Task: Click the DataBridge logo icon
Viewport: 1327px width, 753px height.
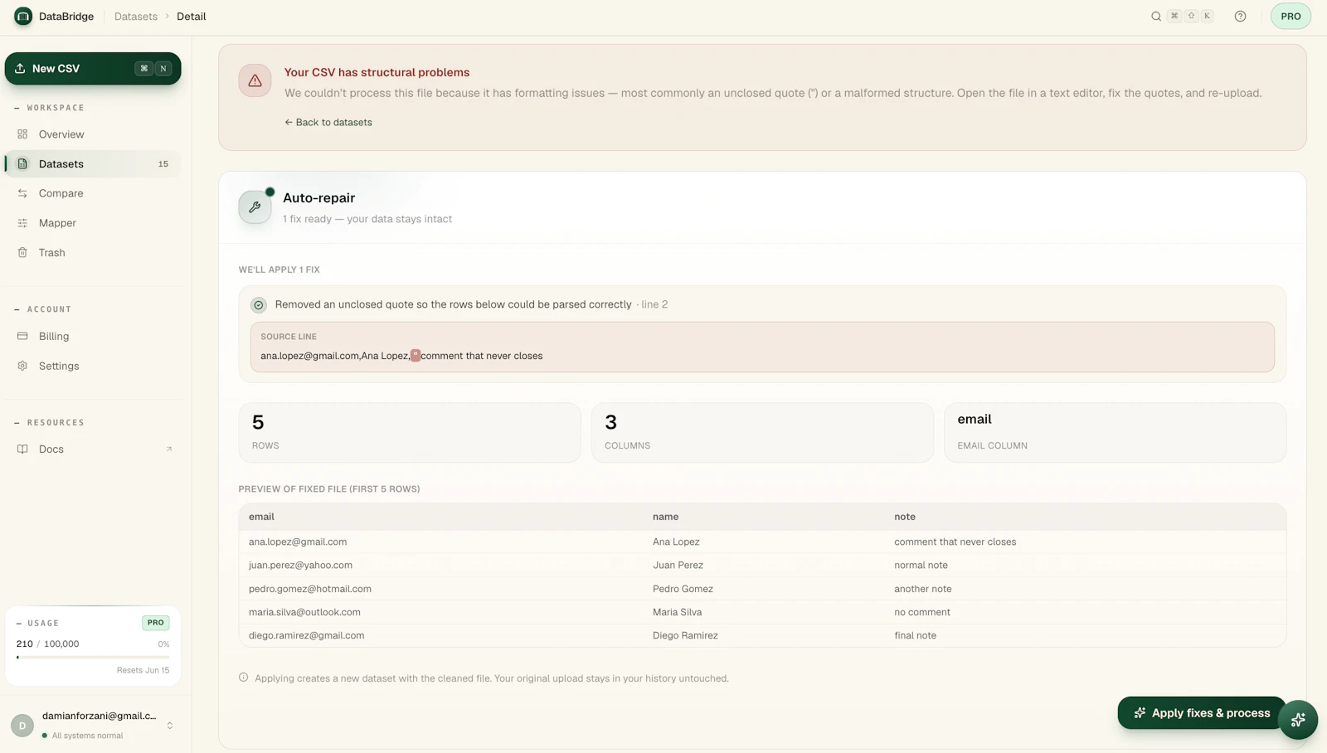Action: 23,17
